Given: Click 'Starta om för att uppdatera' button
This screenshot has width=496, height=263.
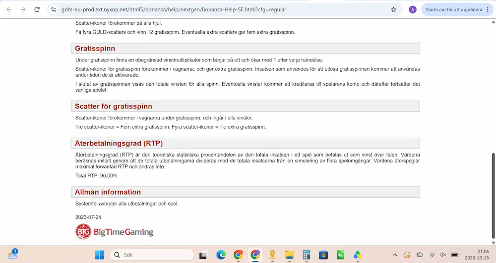Looking at the screenshot, I should pos(454,9).
